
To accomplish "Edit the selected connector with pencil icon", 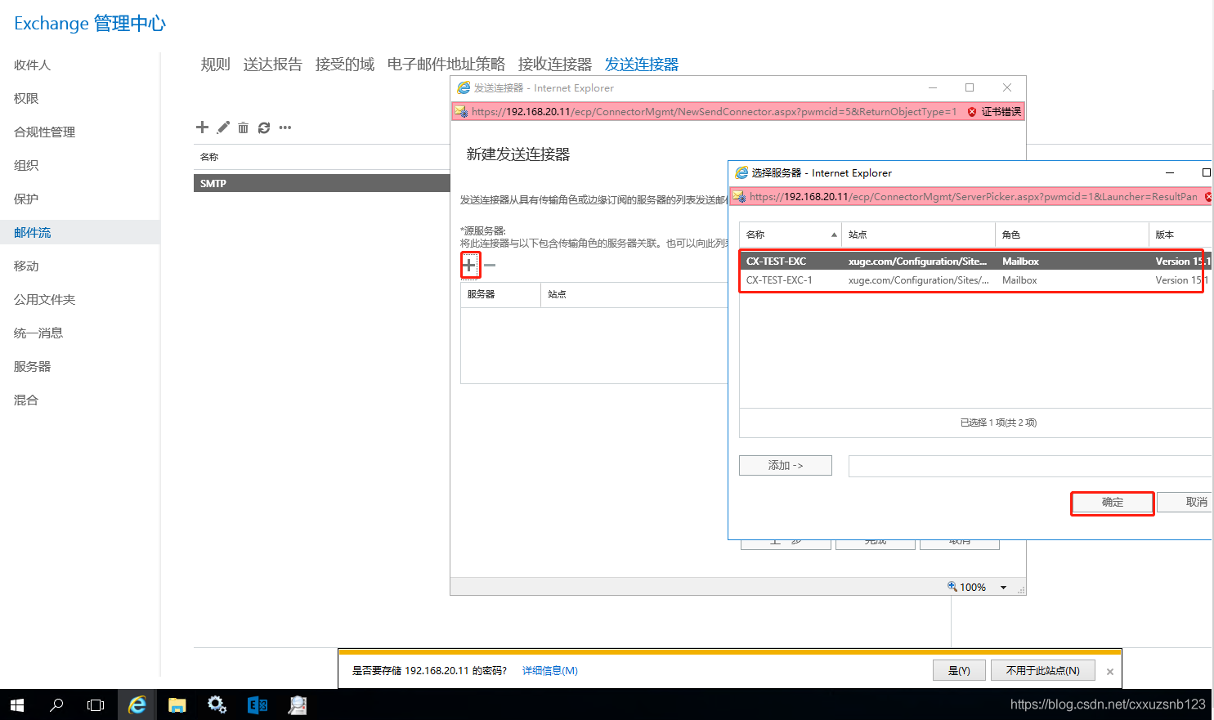I will tap(223, 127).
